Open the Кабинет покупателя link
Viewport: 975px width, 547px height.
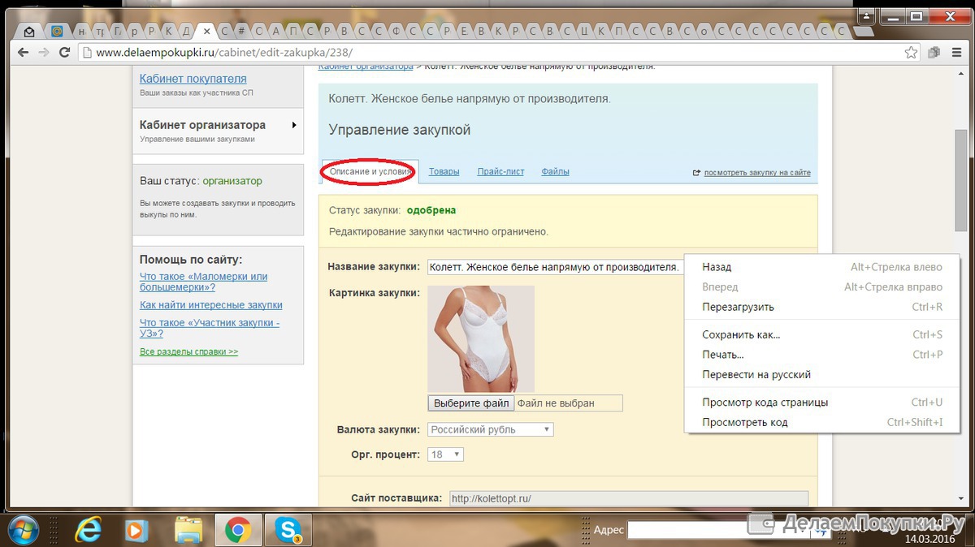tap(193, 79)
